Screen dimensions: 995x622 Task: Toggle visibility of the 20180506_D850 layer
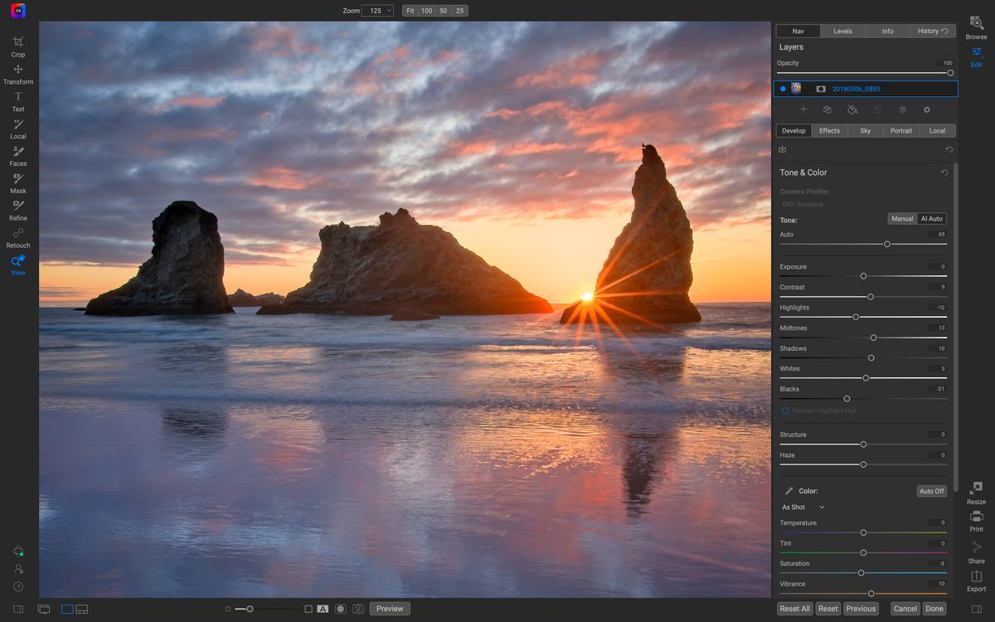click(781, 88)
